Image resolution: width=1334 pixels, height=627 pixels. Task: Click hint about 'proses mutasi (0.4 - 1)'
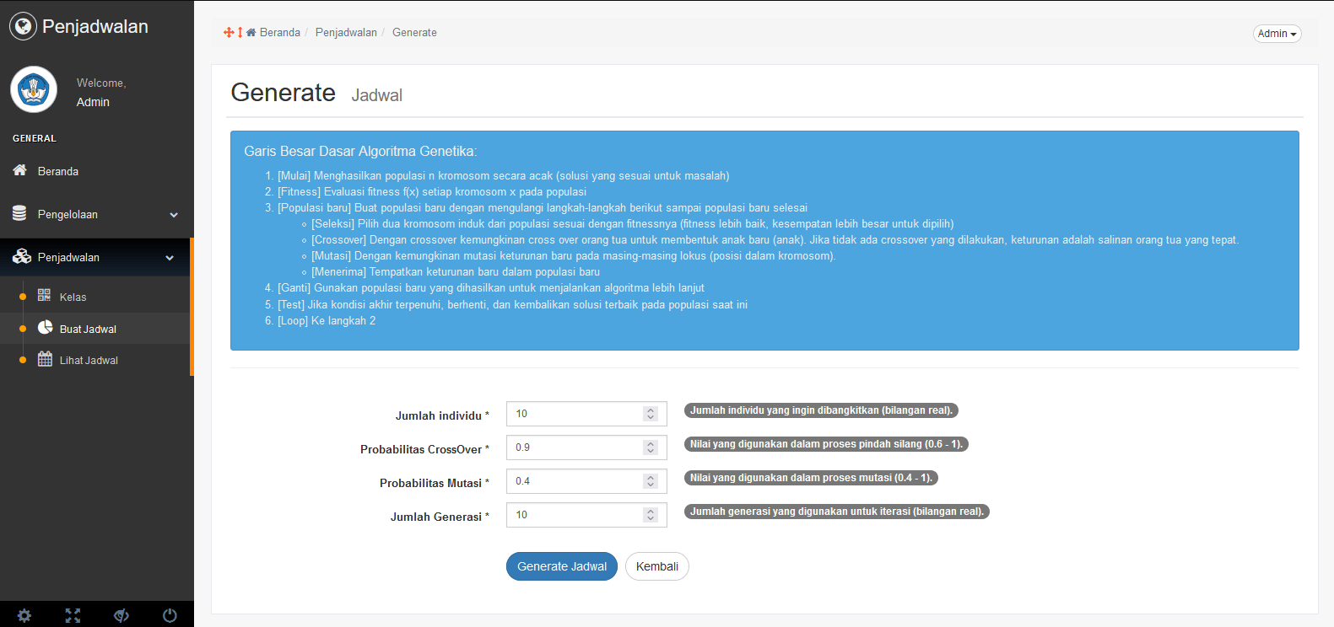(x=811, y=478)
